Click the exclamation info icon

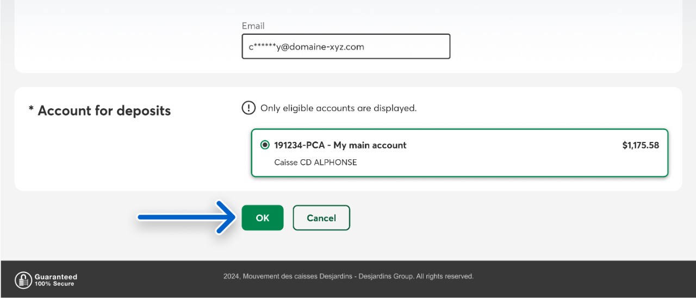point(248,108)
